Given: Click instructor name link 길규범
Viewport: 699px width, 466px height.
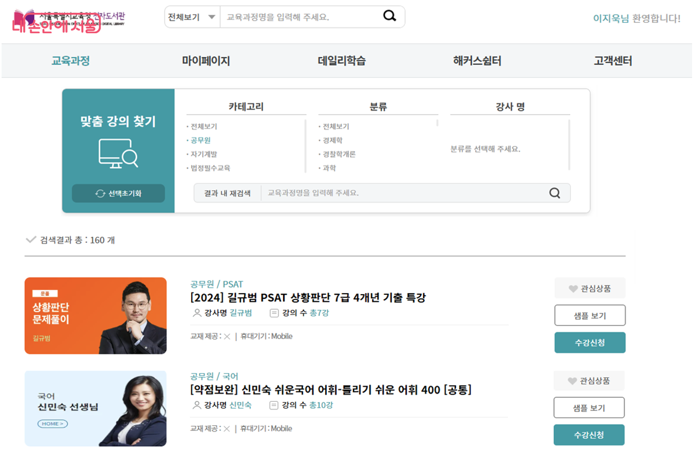Looking at the screenshot, I should [x=241, y=313].
